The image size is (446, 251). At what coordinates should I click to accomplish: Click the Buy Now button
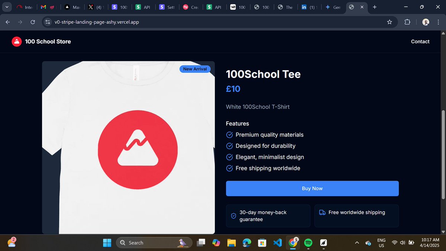312,189
